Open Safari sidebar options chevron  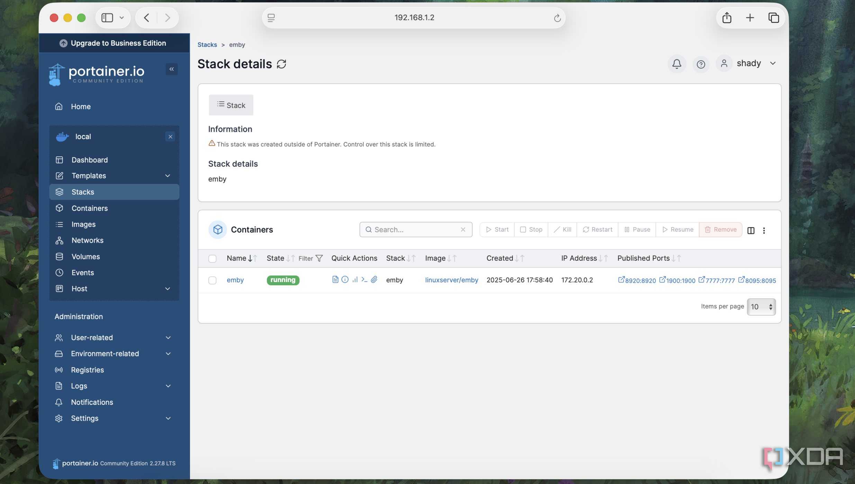point(121,17)
